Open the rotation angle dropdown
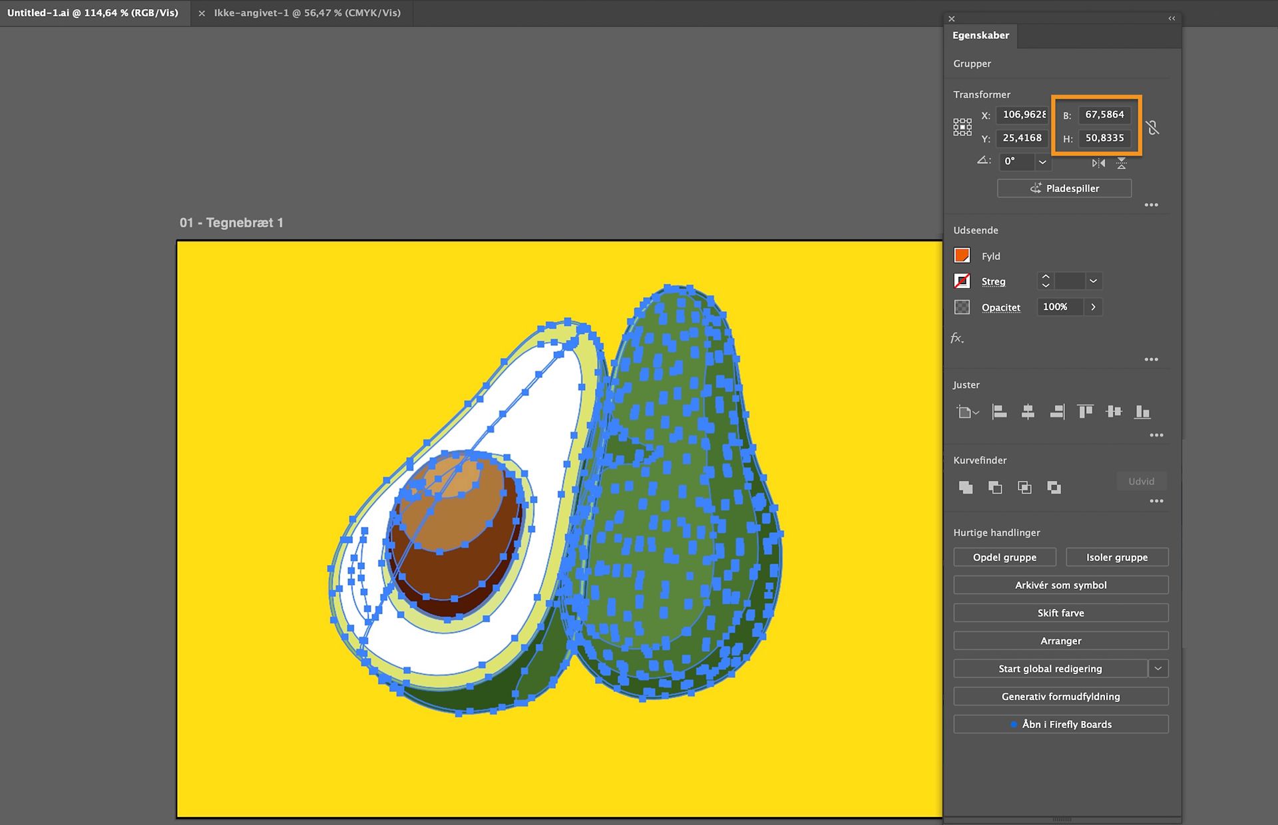The width and height of the screenshot is (1278, 825). pos(1042,162)
